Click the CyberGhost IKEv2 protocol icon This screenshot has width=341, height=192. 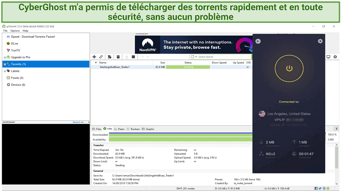coord(261,154)
